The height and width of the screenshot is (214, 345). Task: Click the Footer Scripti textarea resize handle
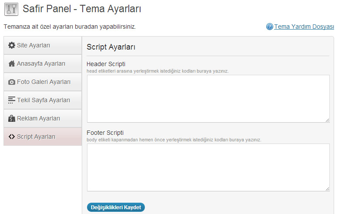pyautogui.click(x=328, y=189)
